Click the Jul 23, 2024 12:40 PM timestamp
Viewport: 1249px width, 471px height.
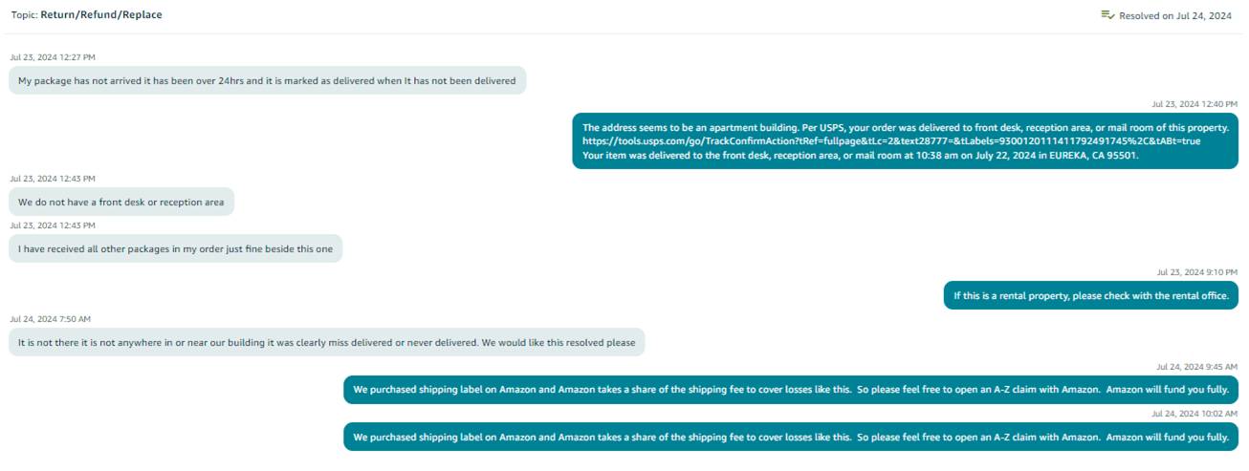1194,103
